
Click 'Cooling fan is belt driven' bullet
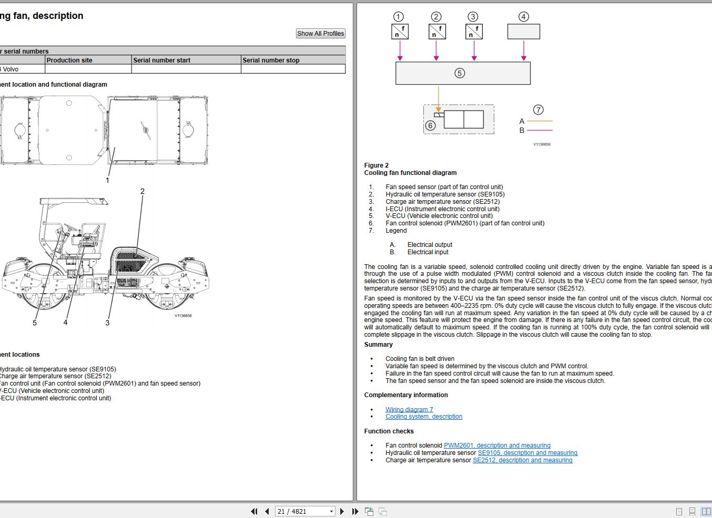tap(420, 359)
